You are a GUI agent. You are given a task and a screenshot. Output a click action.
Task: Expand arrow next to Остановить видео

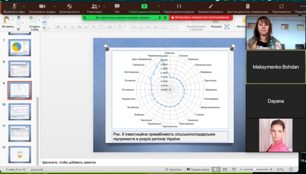55,6
